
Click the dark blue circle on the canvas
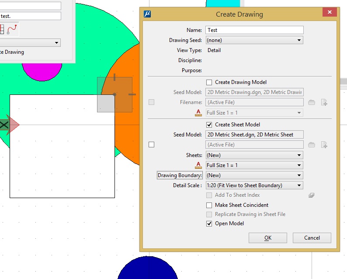point(148,268)
